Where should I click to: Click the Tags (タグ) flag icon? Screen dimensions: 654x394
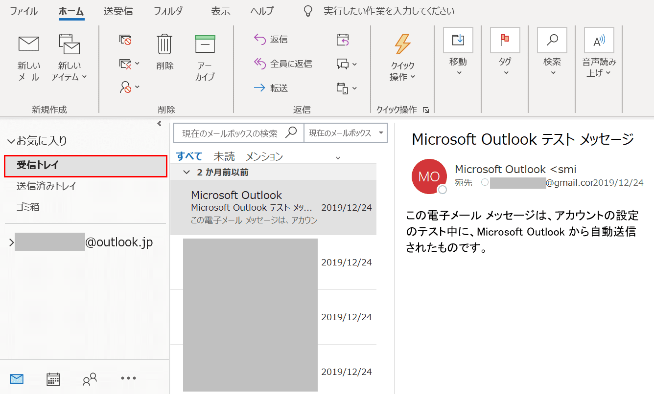[505, 40]
